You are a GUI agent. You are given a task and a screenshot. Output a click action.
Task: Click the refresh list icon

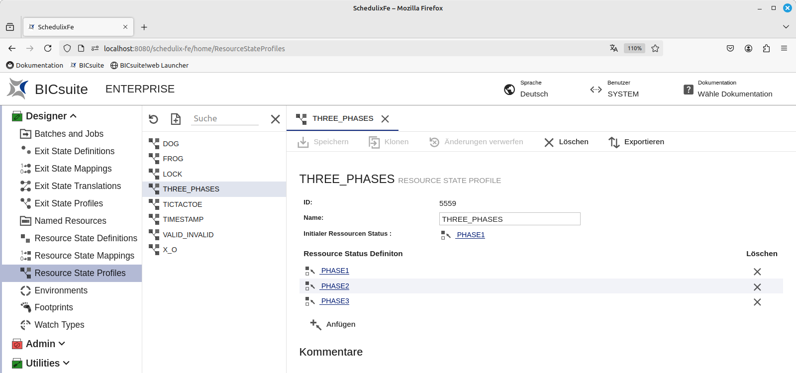pos(153,119)
